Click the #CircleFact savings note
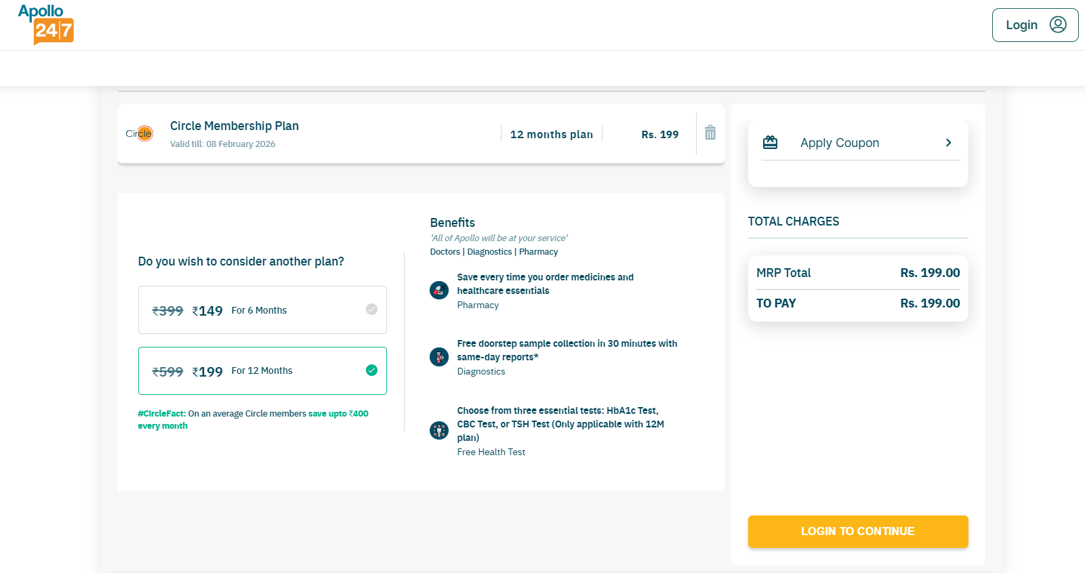Image resolution: width=1085 pixels, height=573 pixels. tap(253, 420)
